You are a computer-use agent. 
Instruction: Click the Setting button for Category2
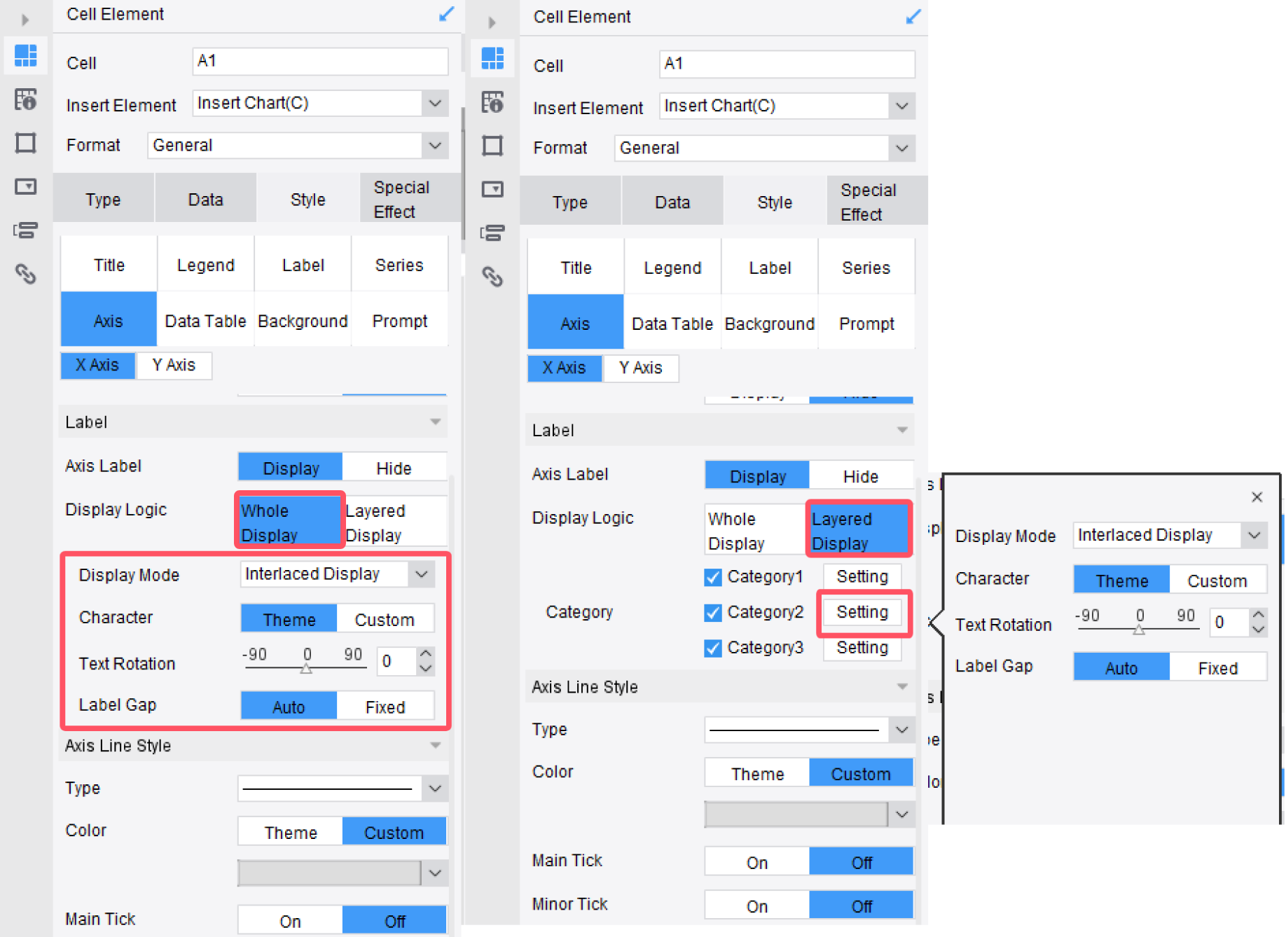(x=862, y=612)
